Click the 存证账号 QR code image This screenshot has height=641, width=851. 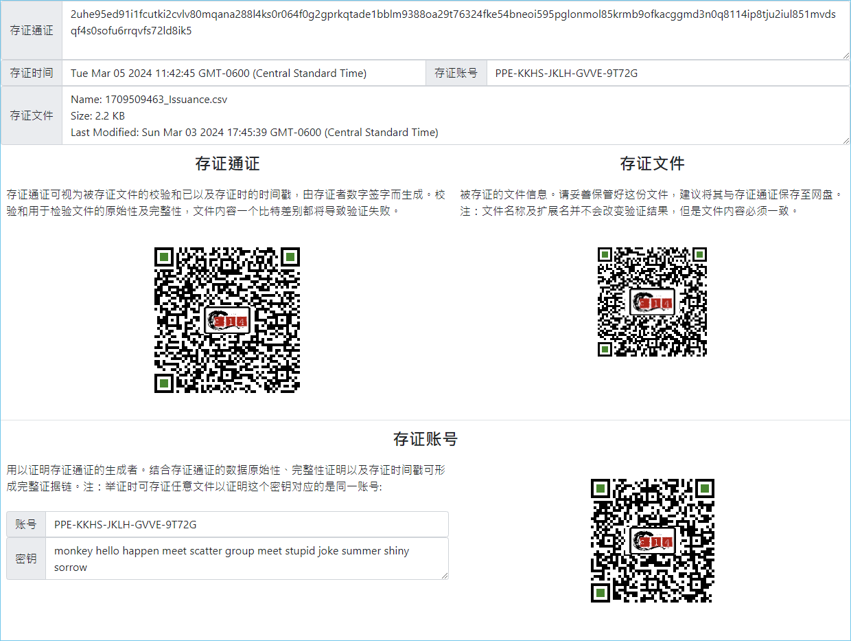(x=652, y=541)
